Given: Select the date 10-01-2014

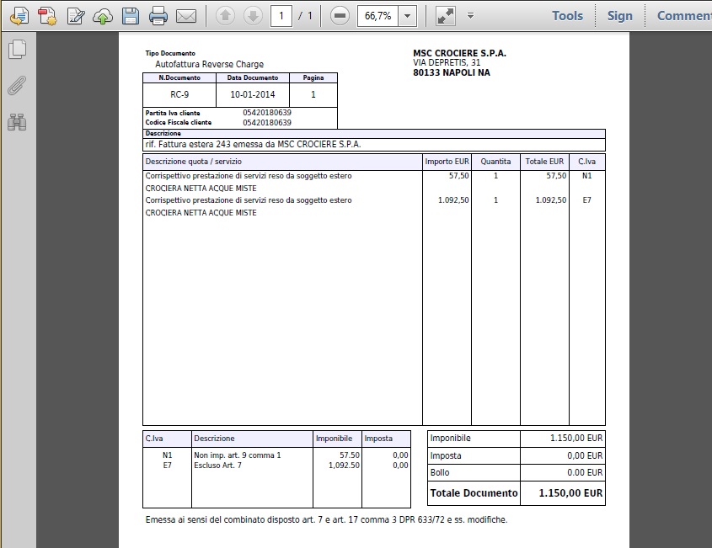Looking at the screenshot, I should [x=253, y=95].
